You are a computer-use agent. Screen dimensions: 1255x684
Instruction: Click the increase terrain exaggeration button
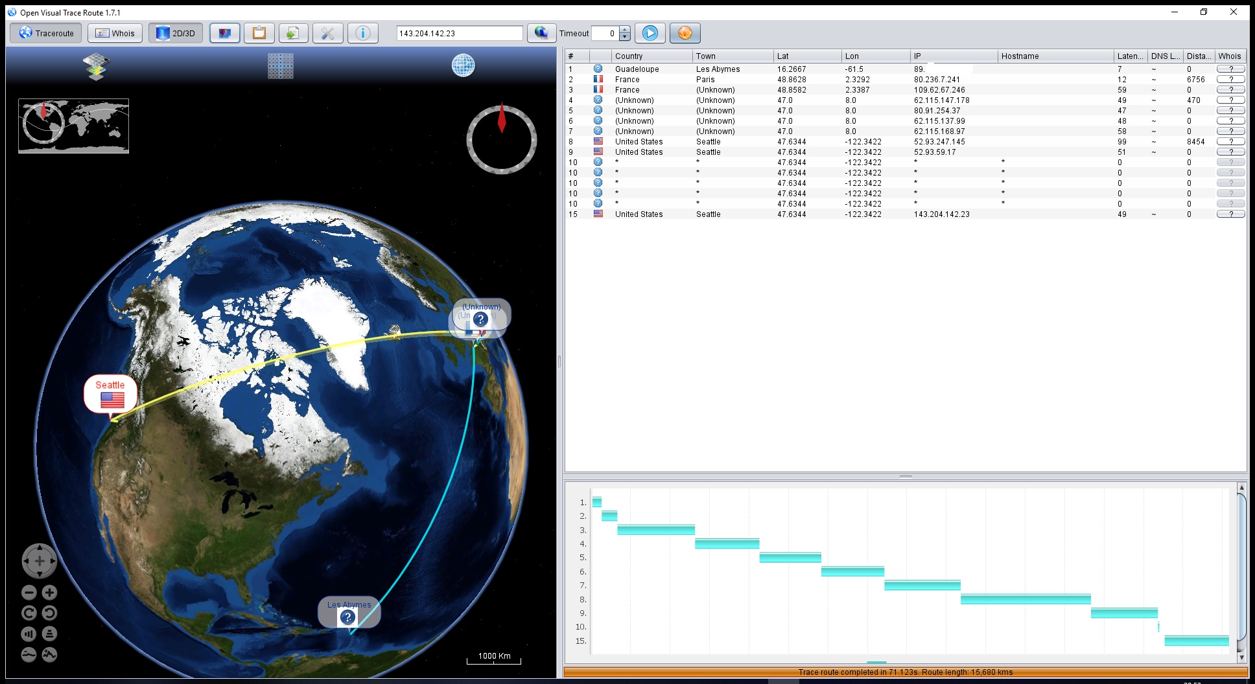coord(50,655)
